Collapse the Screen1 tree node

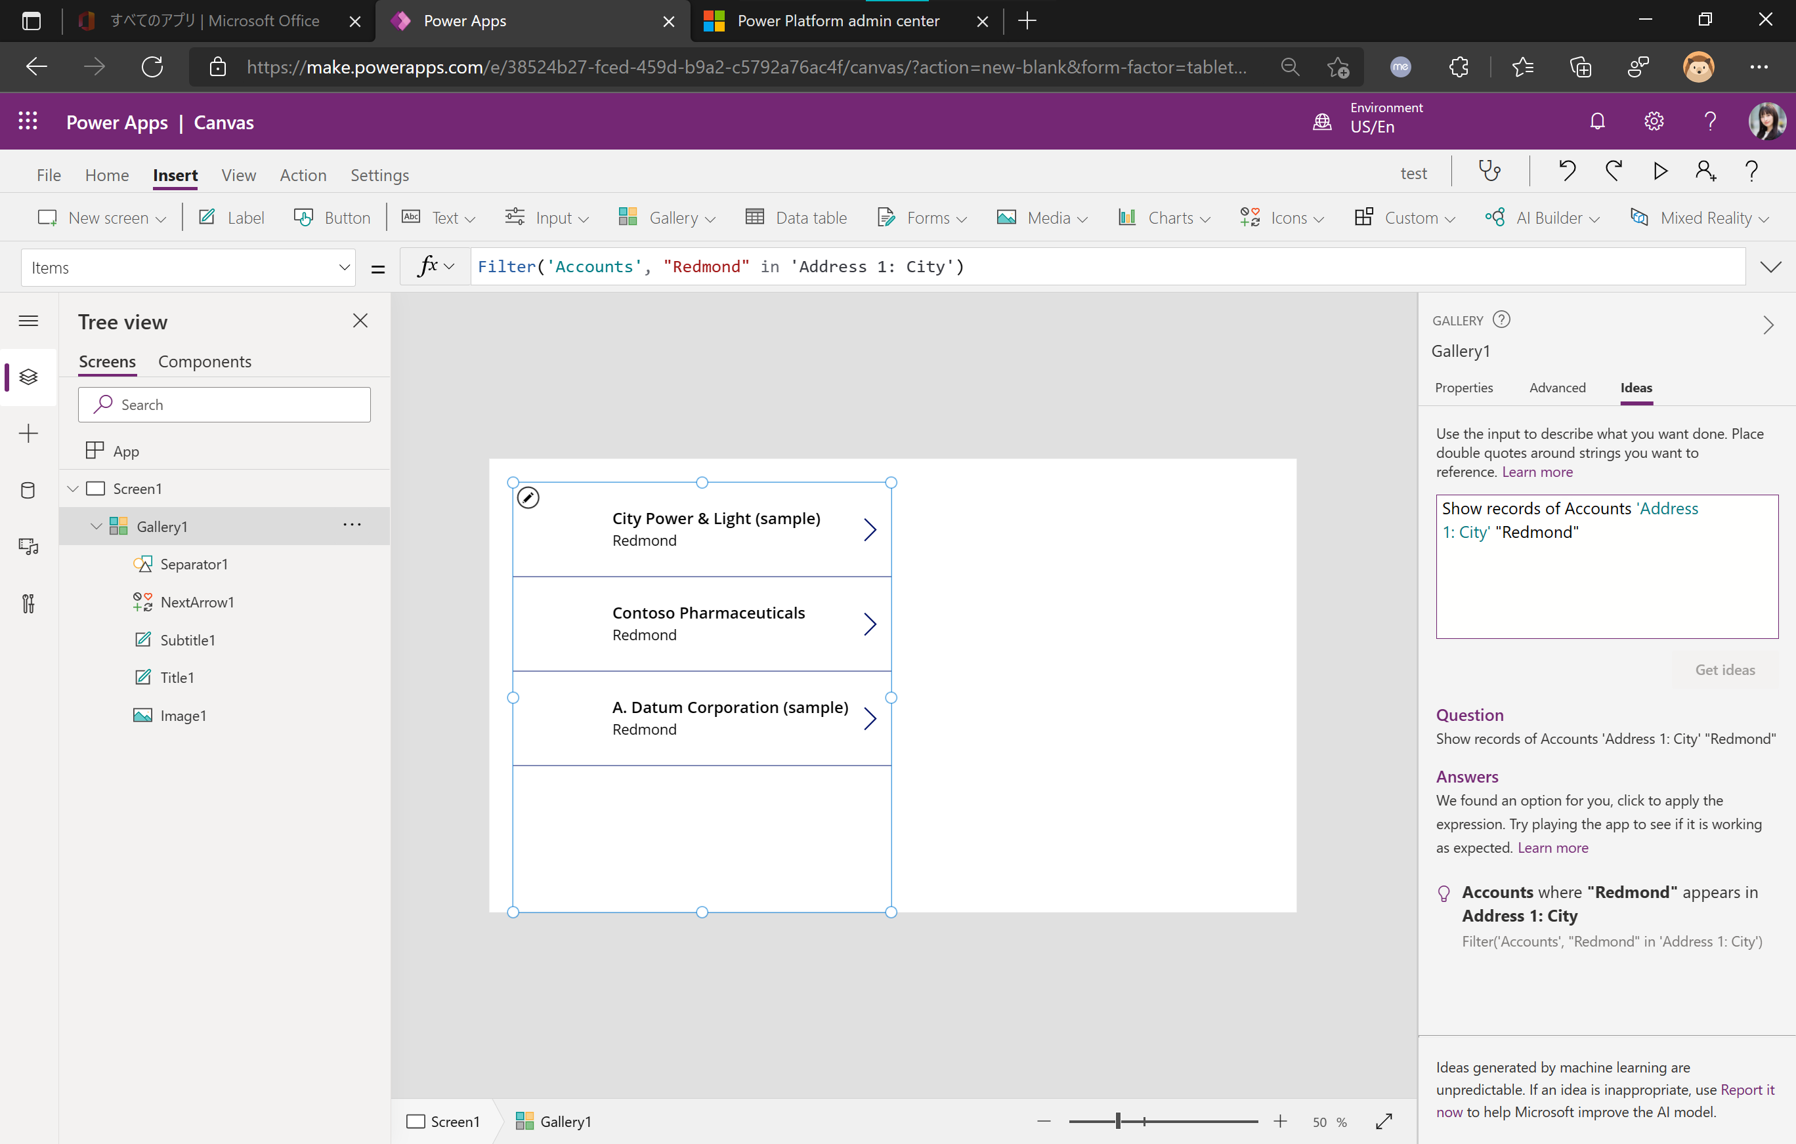coord(73,489)
